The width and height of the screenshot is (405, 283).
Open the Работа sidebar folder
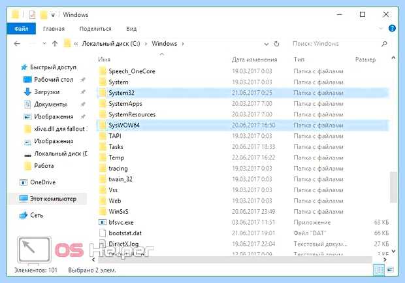(x=44, y=166)
